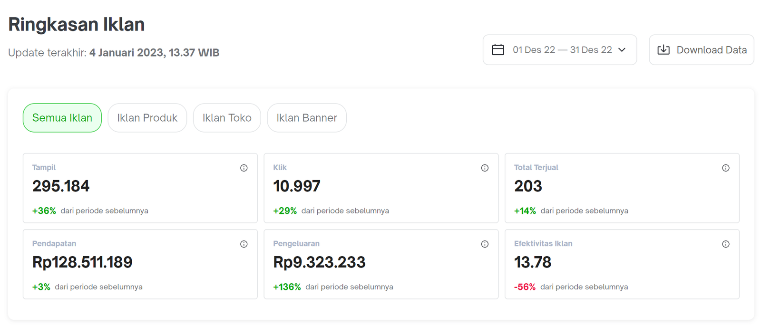This screenshot has height=326, width=761.
Task: Open the 01 Des 22 — 31 Des 22 dropdown
Action: point(562,50)
